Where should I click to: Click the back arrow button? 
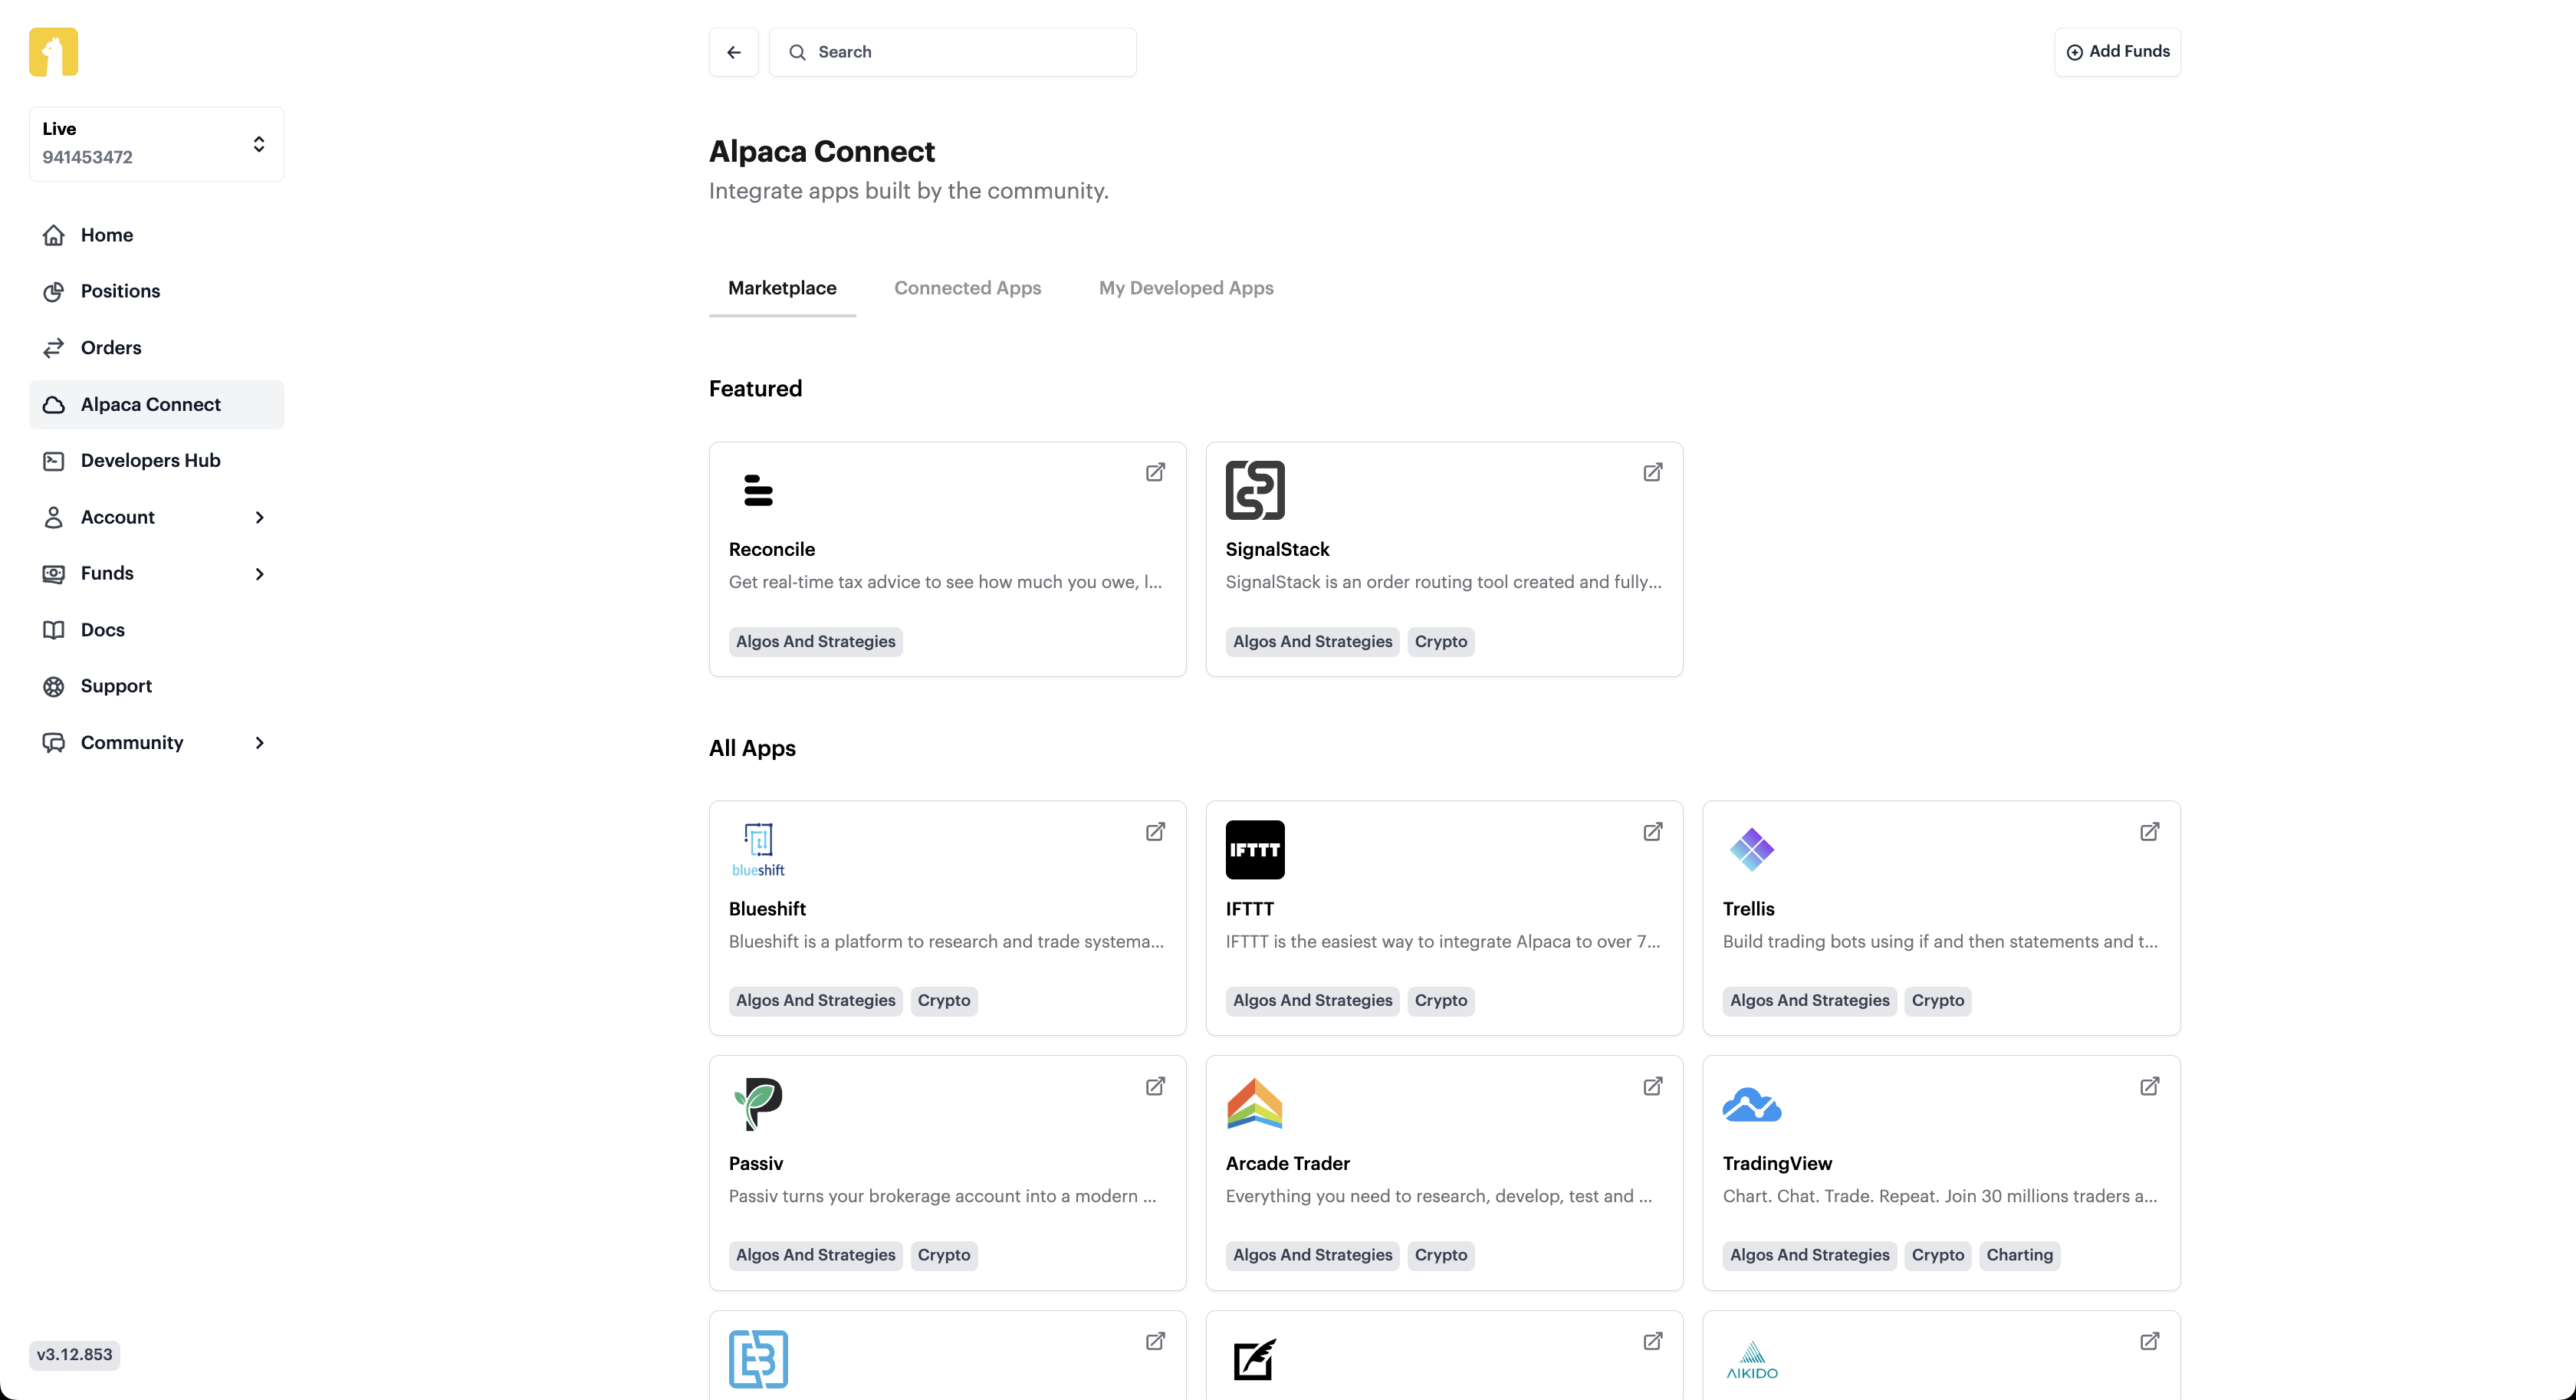point(733,52)
